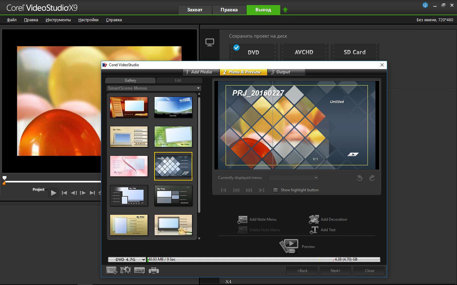
Task: Change the 16:9 aspect ratio icon
Action: click(140, 270)
